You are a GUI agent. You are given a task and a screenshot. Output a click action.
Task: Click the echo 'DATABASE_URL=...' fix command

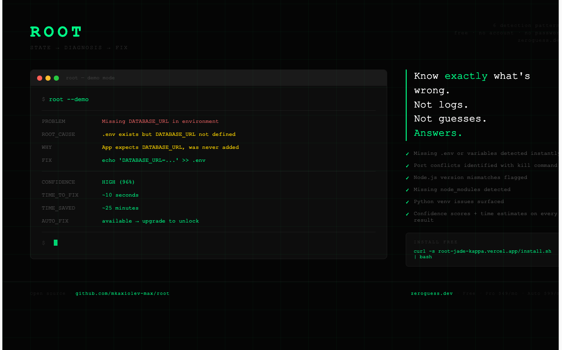[x=154, y=160]
